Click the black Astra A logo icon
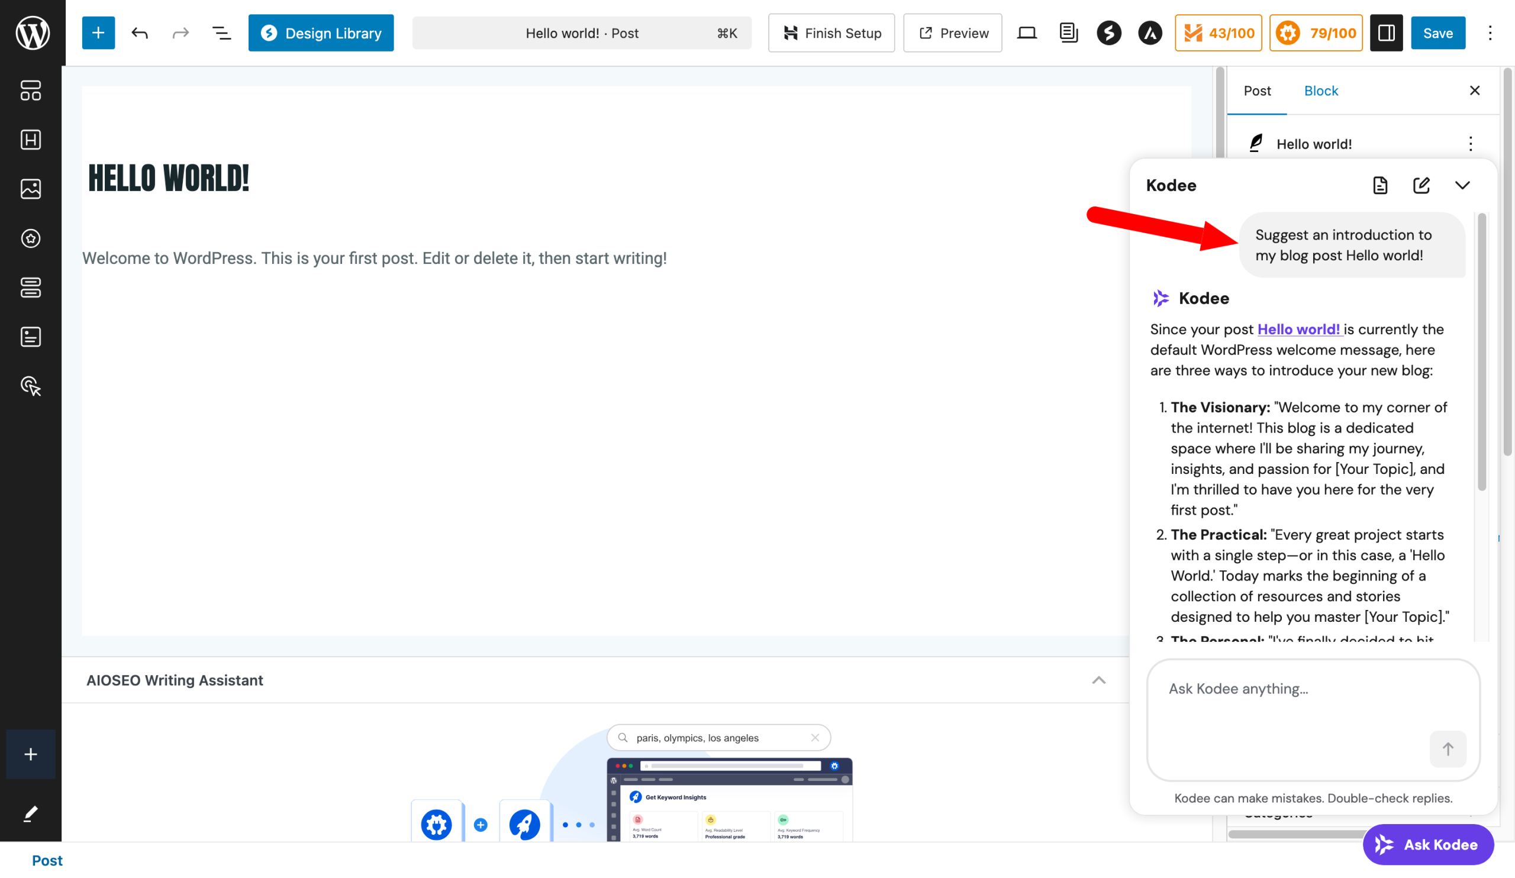The image size is (1515, 878). point(1150,33)
